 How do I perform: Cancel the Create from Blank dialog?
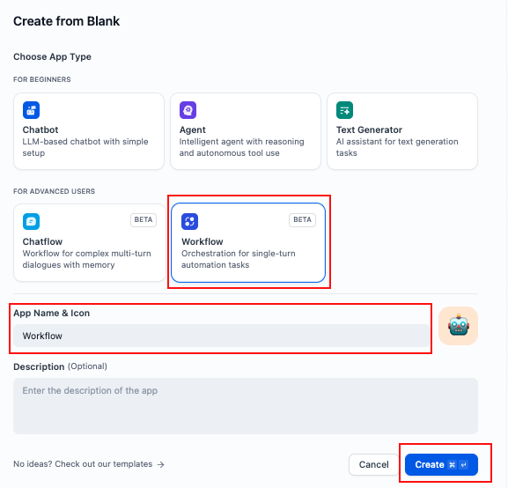[x=374, y=464]
